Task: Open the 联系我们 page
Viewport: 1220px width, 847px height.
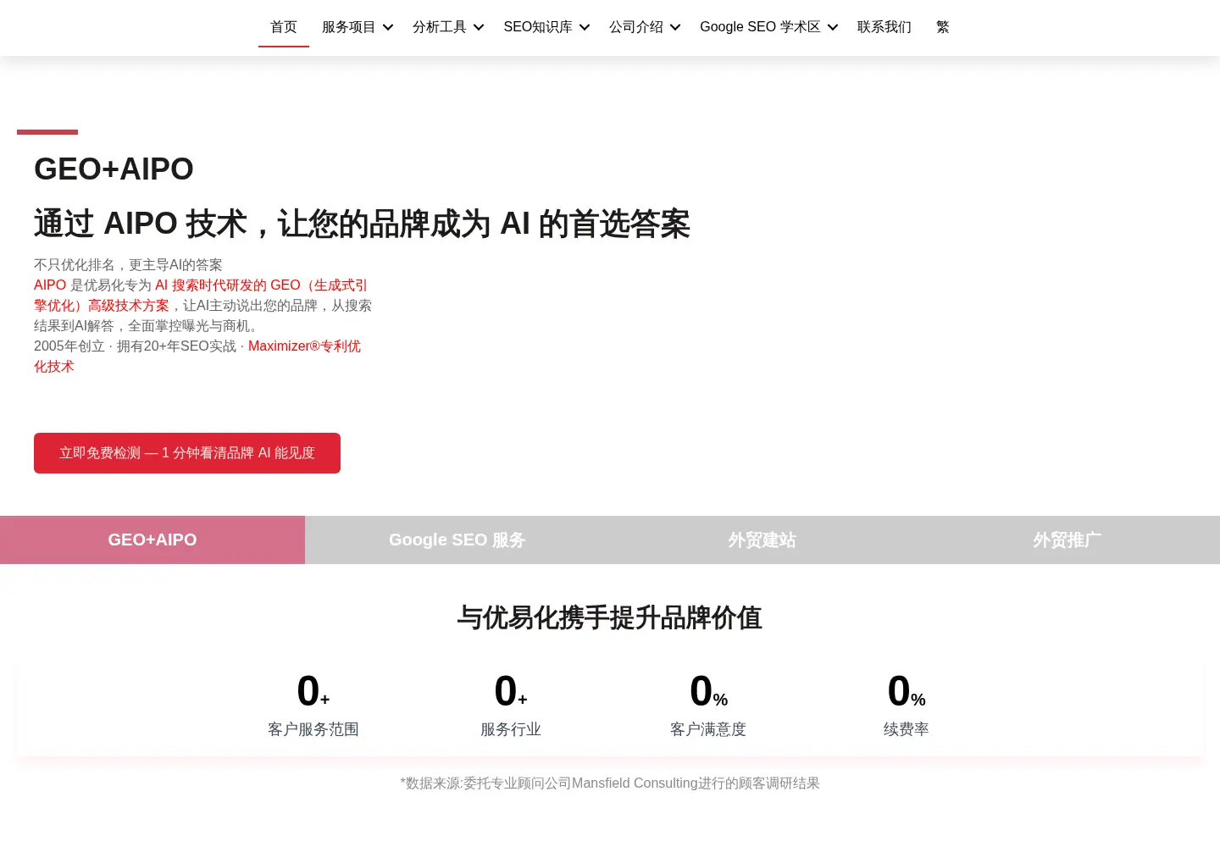Action: tap(884, 27)
